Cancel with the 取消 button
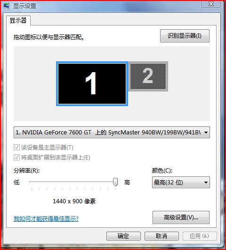 tap(161, 236)
